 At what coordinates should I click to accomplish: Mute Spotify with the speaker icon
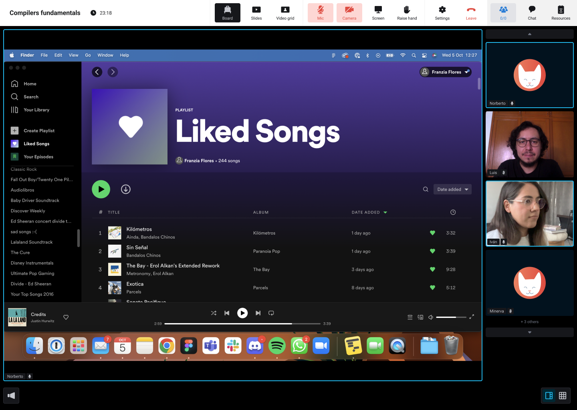tap(431, 317)
